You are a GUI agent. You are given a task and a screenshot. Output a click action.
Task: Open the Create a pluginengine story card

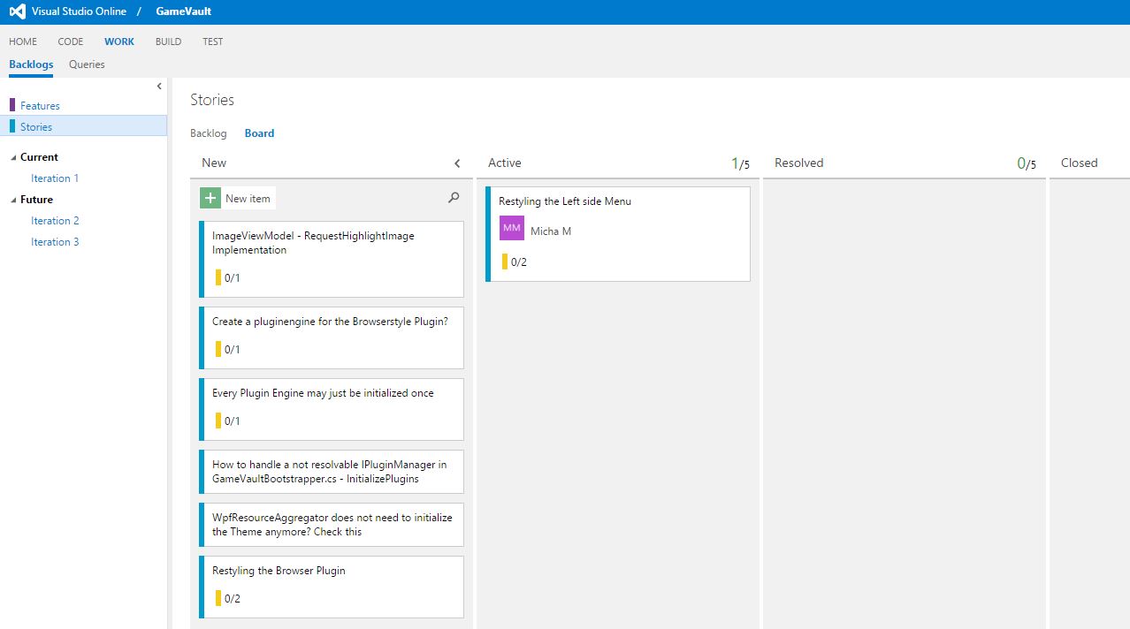point(330,322)
